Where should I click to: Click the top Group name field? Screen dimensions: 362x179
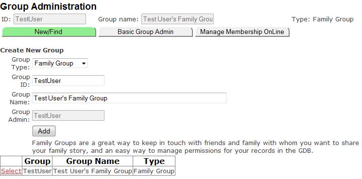pyautogui.click(x=177, y=19)
